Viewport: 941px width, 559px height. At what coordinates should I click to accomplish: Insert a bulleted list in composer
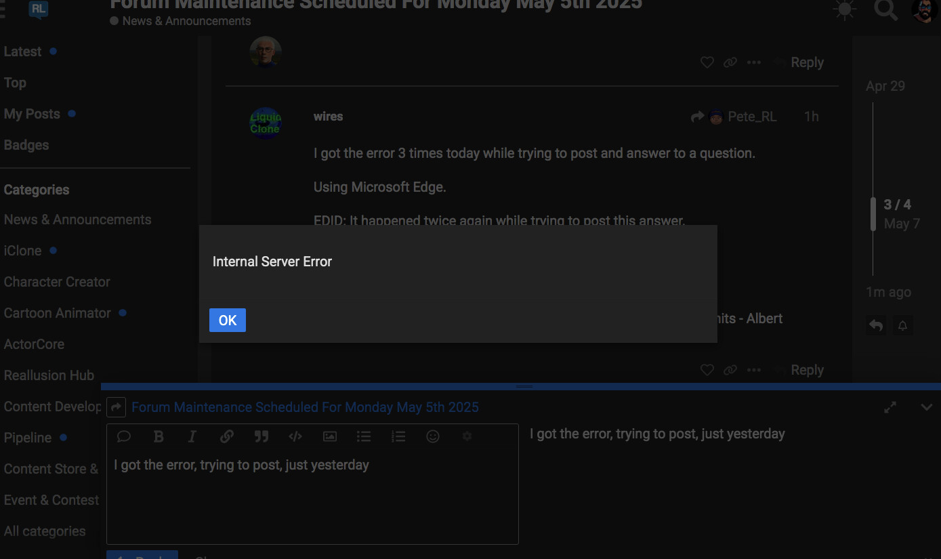(x=364, y=436)
